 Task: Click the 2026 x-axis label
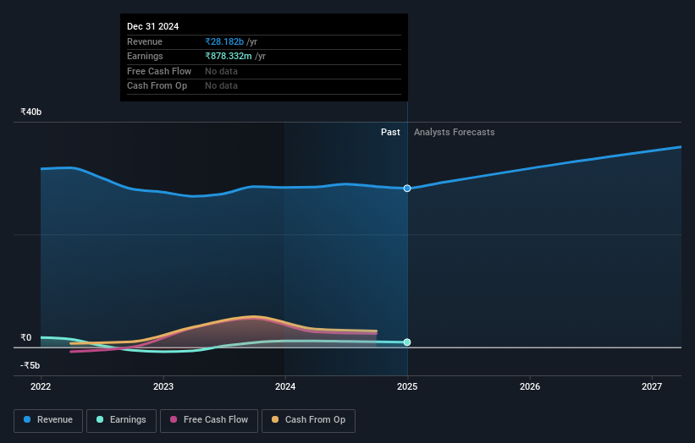[530, 386]
